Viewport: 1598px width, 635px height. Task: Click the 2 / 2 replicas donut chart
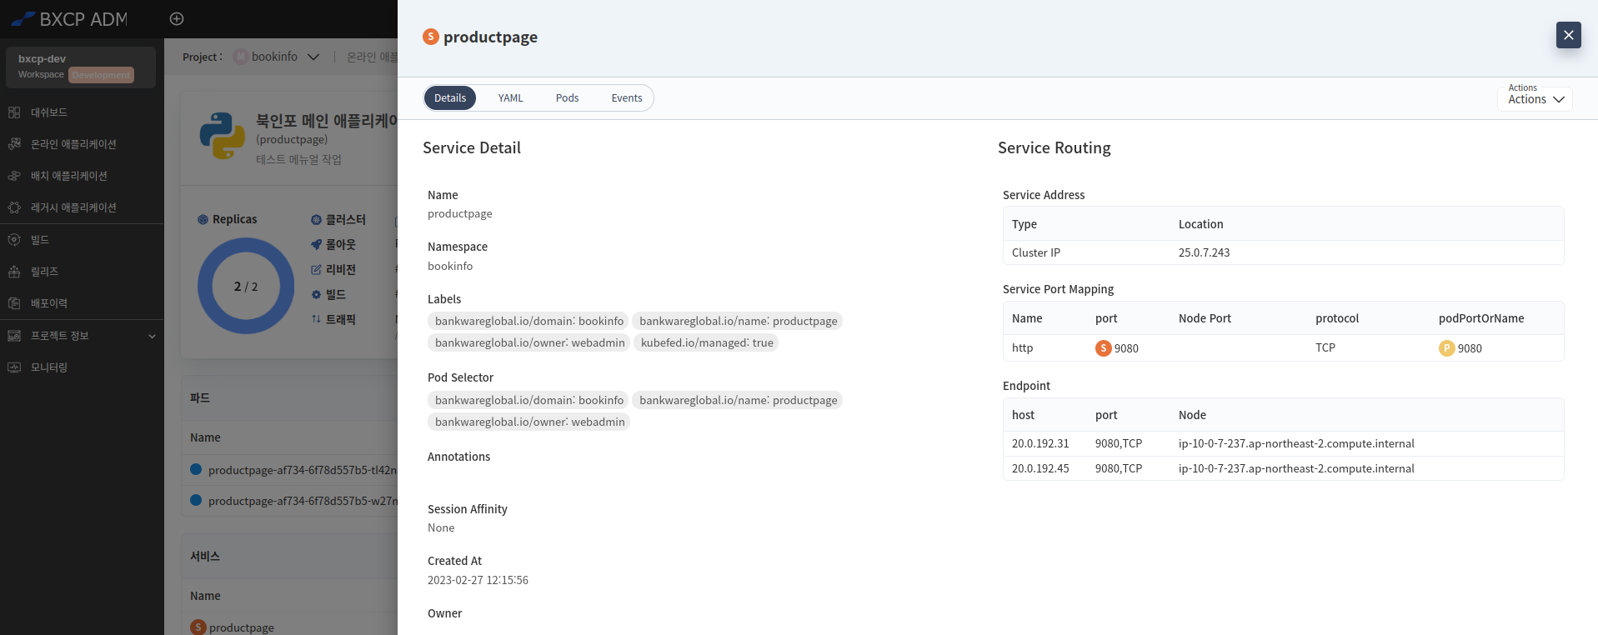point(246,286)
